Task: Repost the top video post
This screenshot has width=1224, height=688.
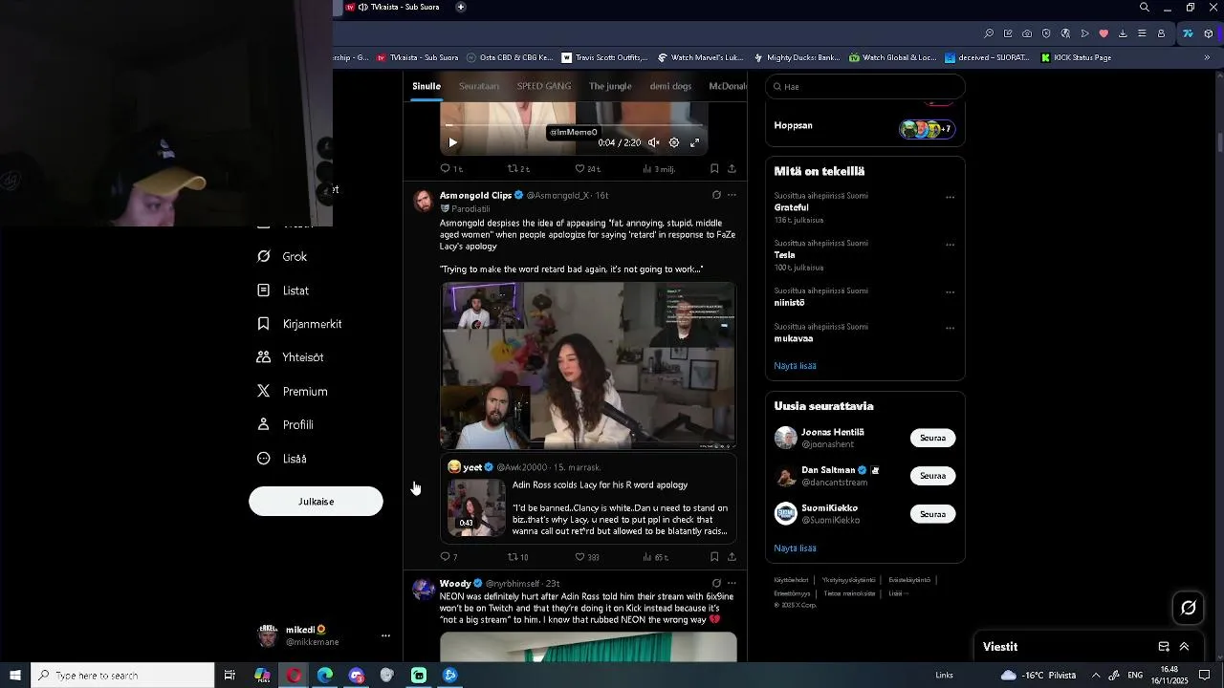Action: (x=517, y=168)
